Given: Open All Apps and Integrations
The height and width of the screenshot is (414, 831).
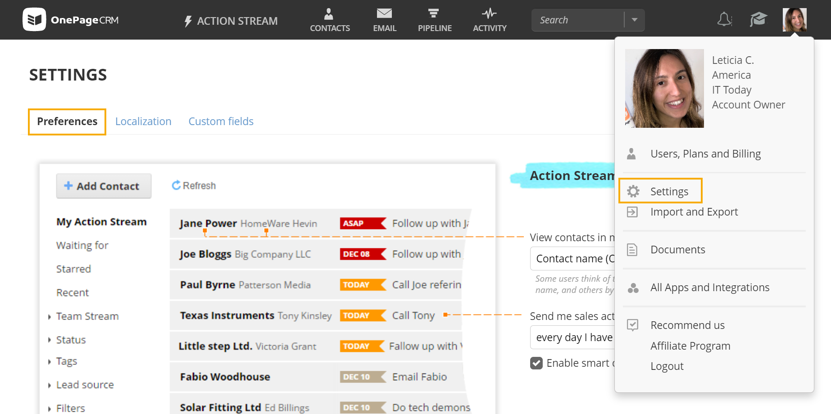Looking at the screenshot, I should (710, 288).
